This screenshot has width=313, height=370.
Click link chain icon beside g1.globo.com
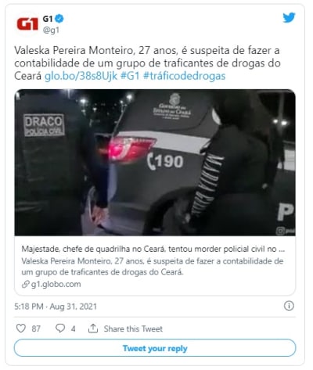(x=25, y=284)
